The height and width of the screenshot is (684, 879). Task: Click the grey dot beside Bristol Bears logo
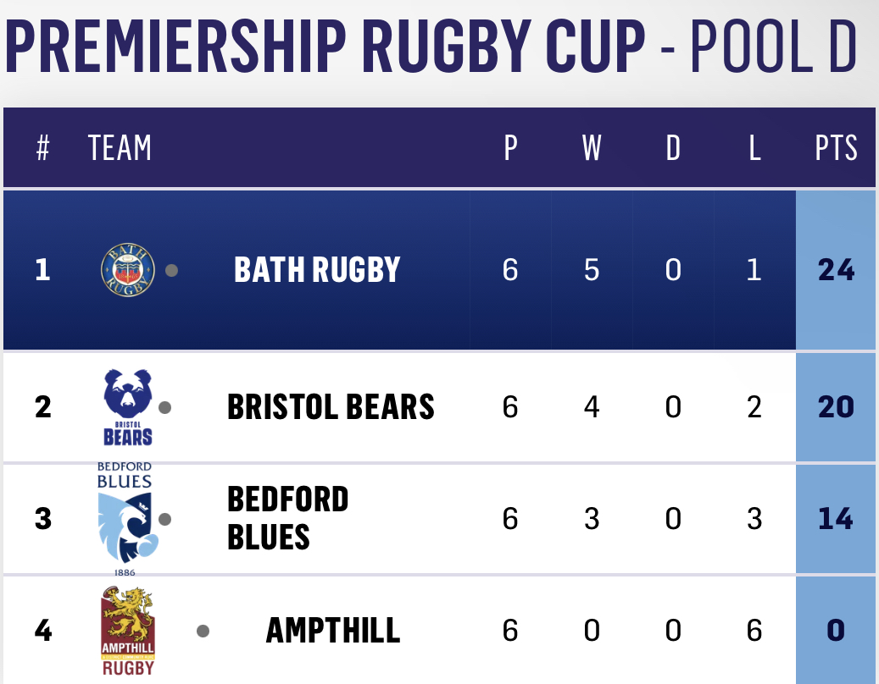(x=164, y=407)
